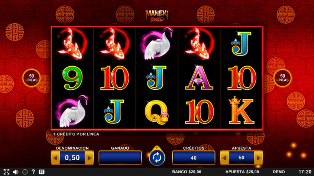This screenshot has width=314, height=176.
Task: Change language via ES badge
Action: pos(42,172)
